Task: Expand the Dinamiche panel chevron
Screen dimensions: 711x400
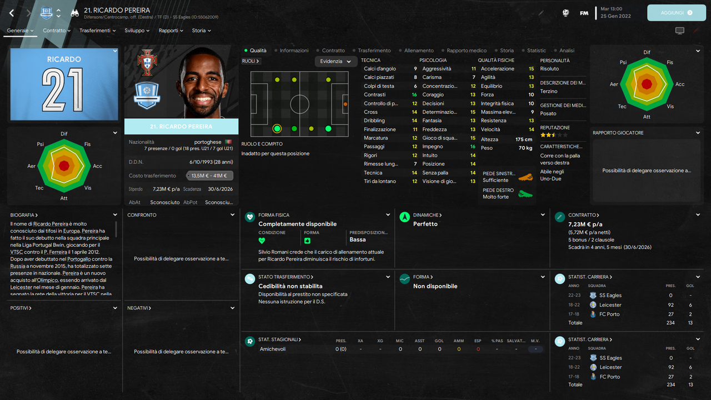Action: 543,215
